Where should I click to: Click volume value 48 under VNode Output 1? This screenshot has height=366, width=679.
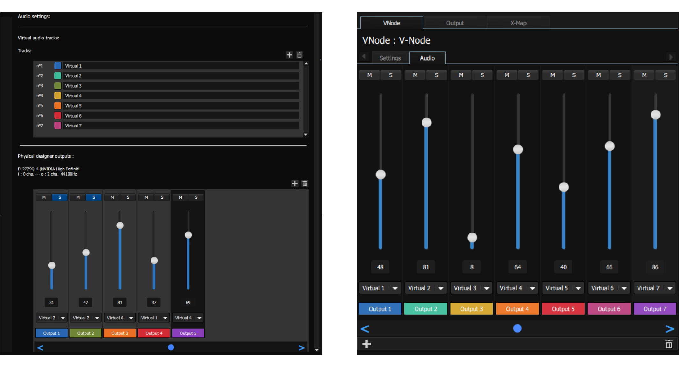coord(380,267)
